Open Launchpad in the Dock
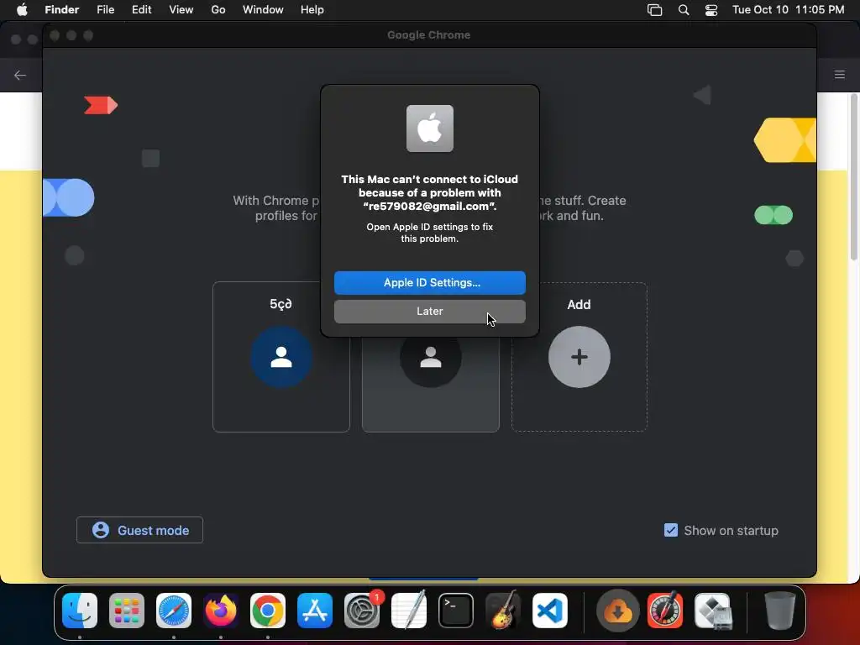 (x=127, y=611)
